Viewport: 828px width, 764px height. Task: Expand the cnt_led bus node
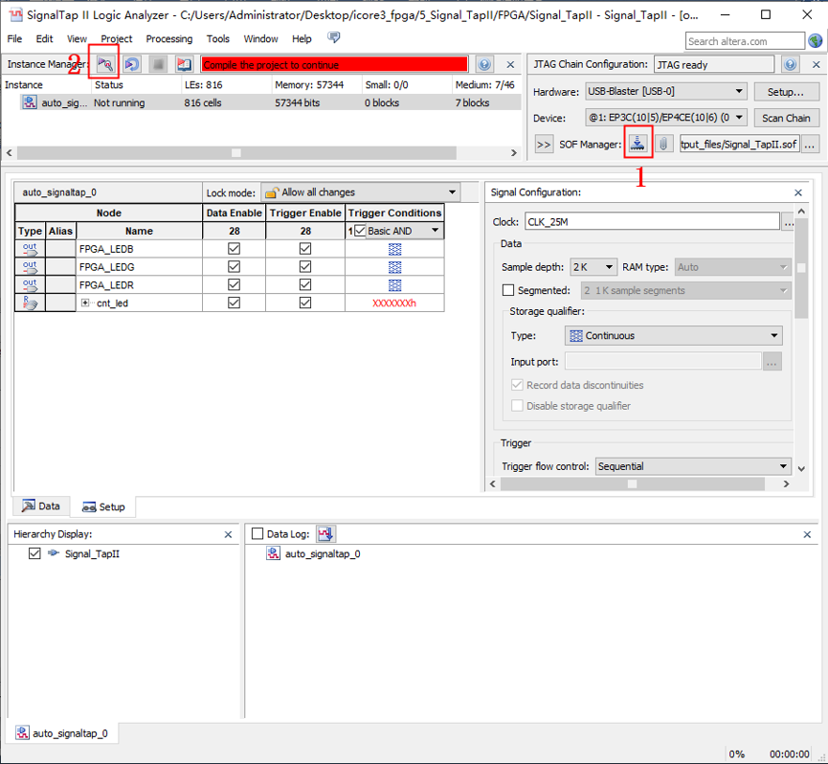coord(85,303)
